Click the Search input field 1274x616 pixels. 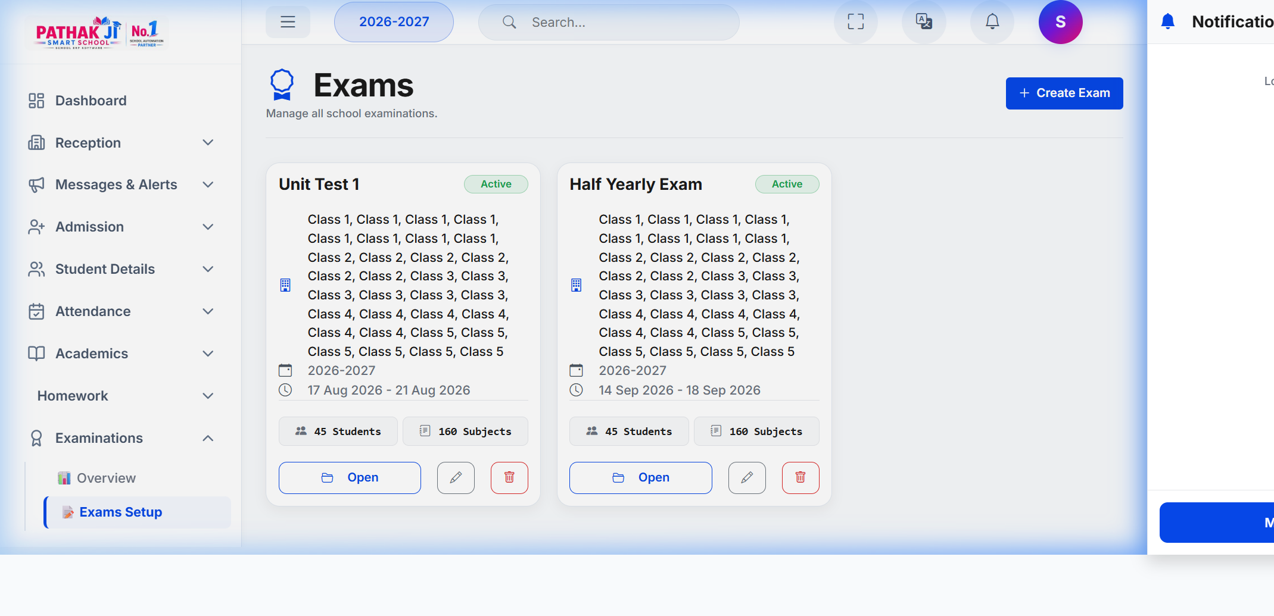coord(609,22)
